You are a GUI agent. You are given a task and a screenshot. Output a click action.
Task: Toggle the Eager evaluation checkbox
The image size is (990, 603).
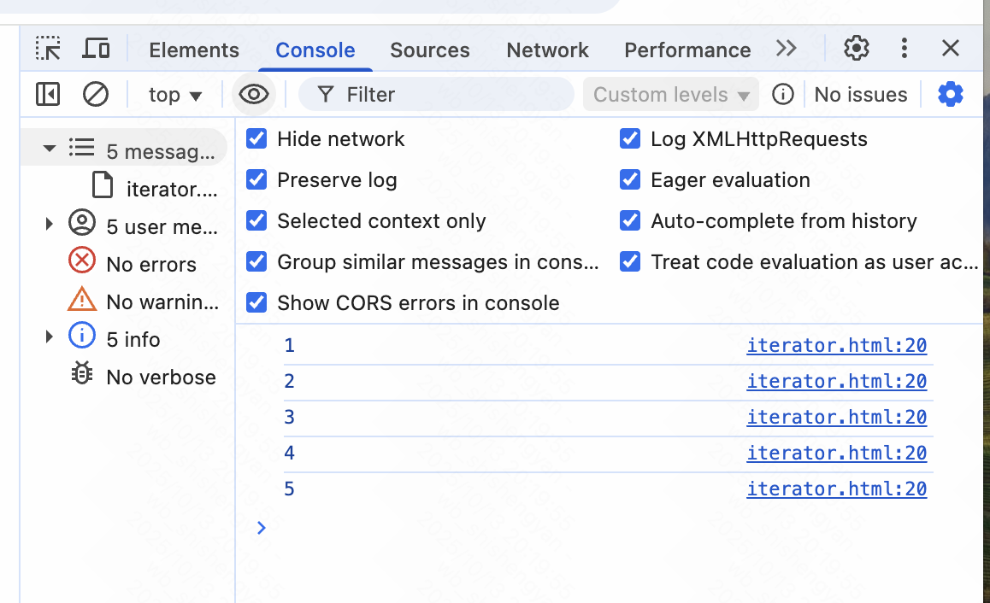click(630, 180)
